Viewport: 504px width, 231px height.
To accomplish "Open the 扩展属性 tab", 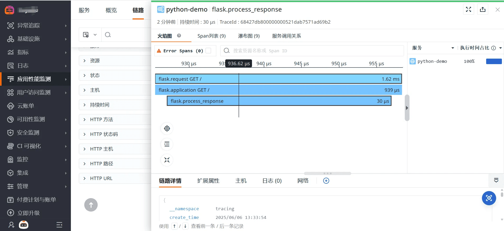I will 208,181.
